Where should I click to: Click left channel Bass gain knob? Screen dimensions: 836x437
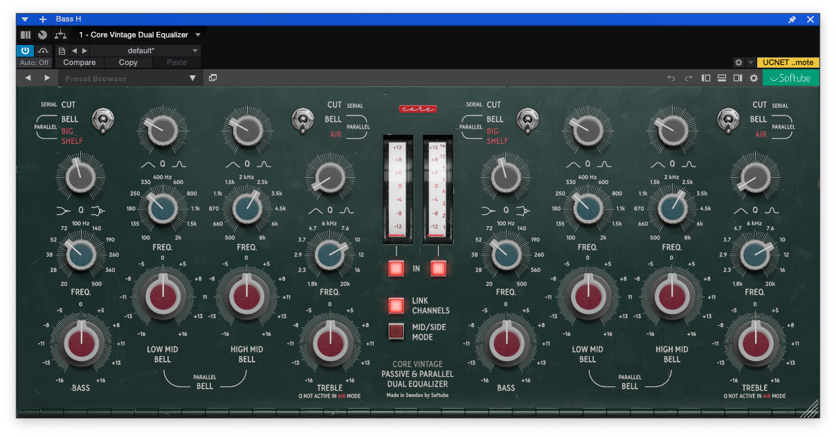(x=81, y=343)
